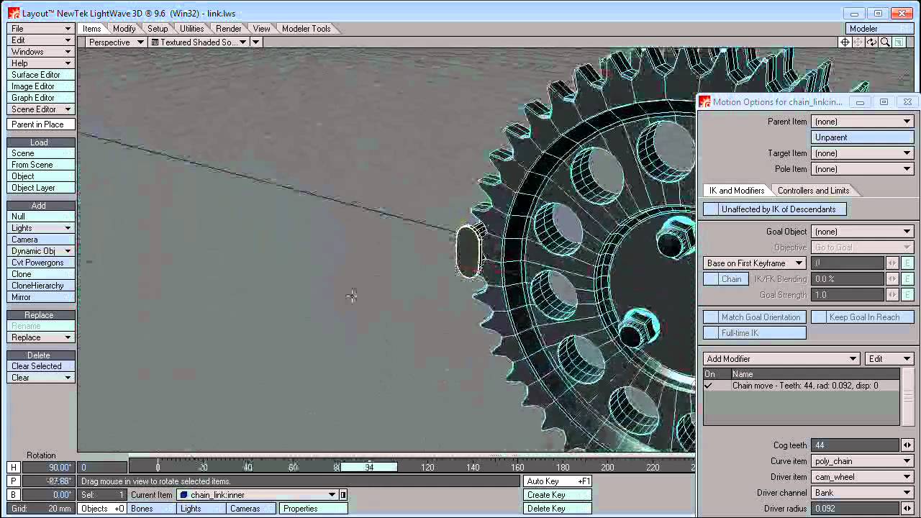Open the Parent Item dropdown

point(863,122)
